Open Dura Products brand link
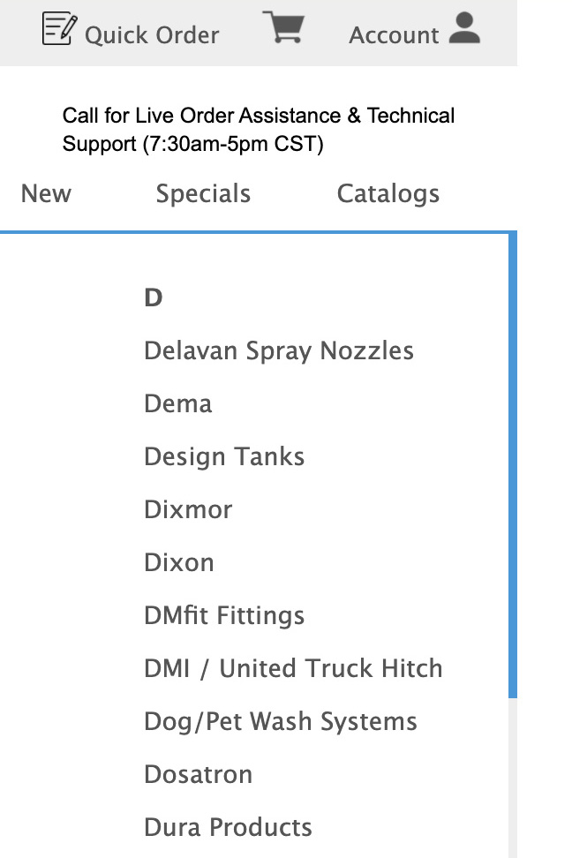572x858 pixels. (228, 827)
